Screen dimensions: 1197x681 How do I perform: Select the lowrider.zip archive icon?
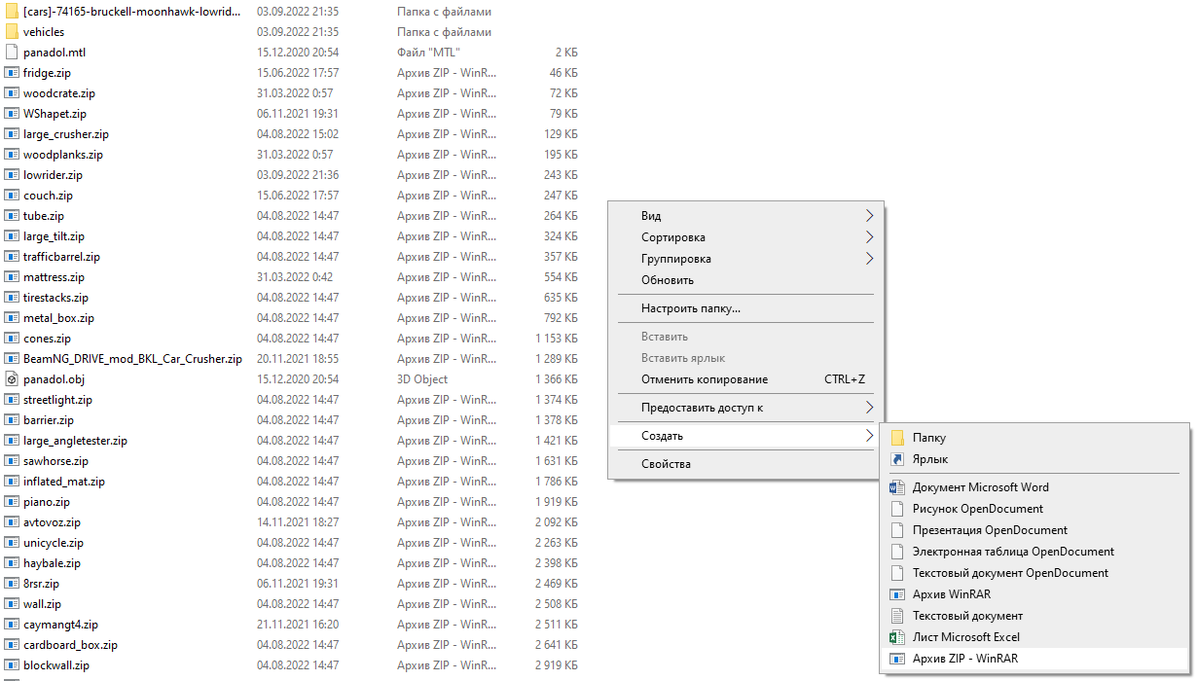[12, 175]
